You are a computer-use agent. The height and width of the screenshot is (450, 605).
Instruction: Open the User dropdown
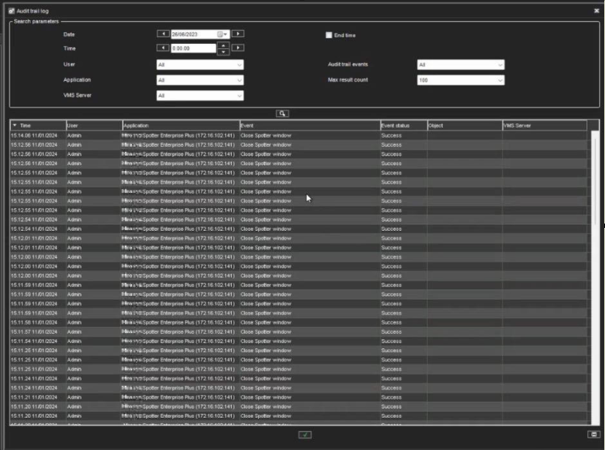(x=200, y=65)
